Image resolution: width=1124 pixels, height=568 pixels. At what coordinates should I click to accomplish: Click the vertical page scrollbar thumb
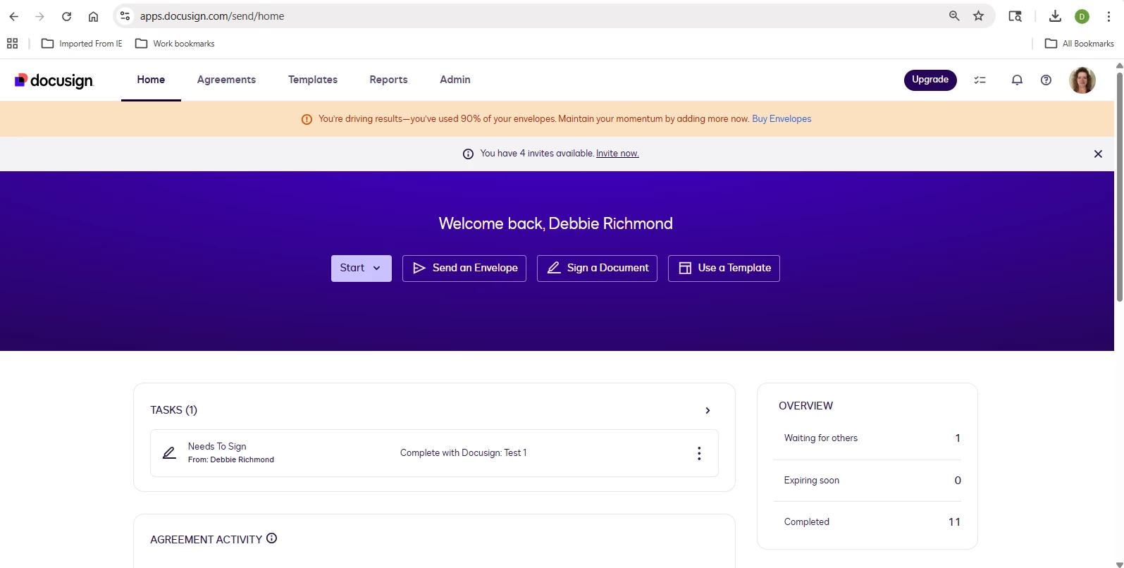pos(1119,187)
